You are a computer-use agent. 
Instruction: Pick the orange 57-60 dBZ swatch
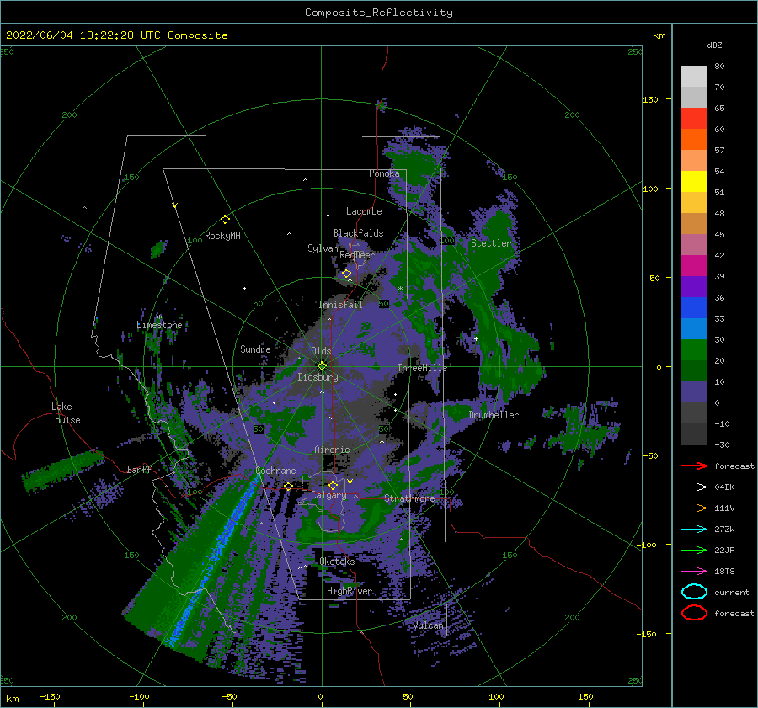click(x=694, y=139)
